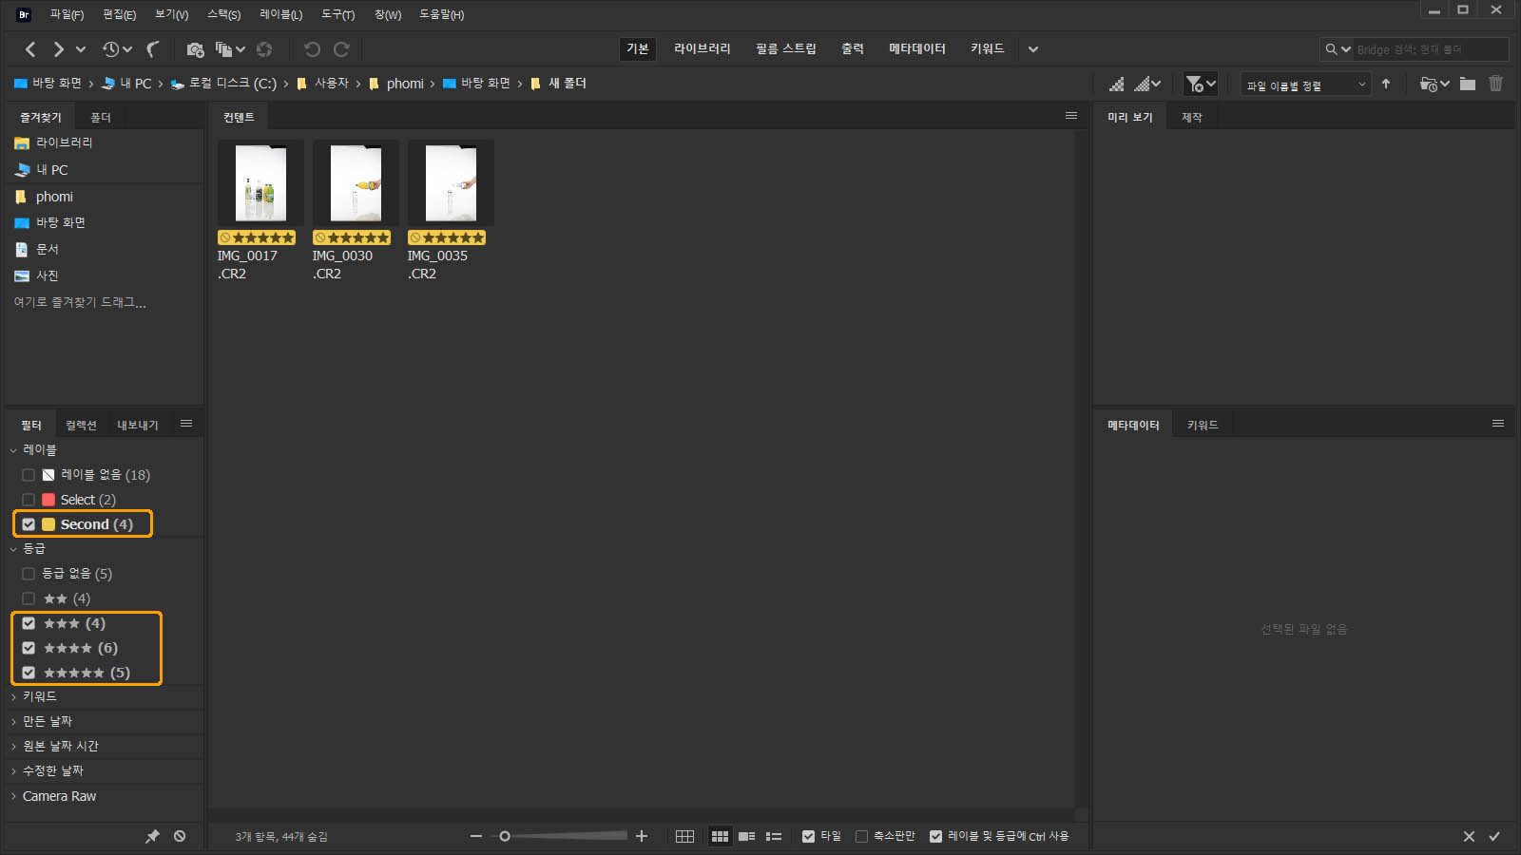Uncheck the five-star (5) rating filter
The height and width of the screenshot is (855, 1521).
(x=29, y=673)
